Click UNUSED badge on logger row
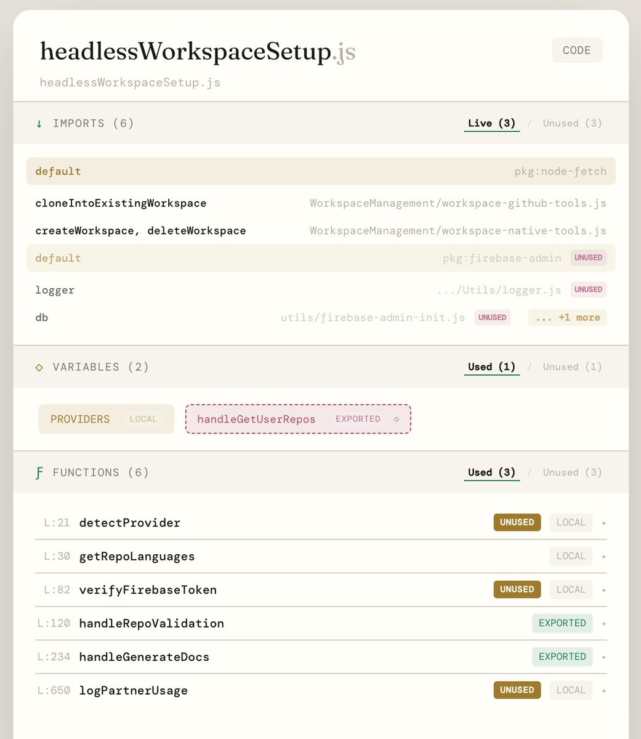Viewport: 641px width, 739px height. (x=588, y=289)
